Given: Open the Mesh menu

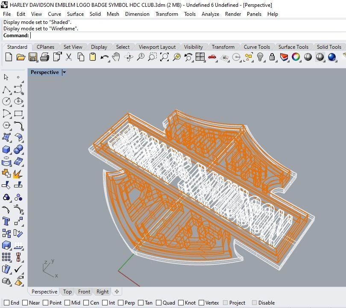Looking at the screenshot, I should pos(113,14).
